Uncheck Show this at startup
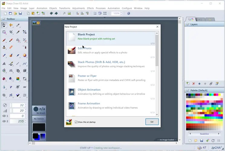Screen dimensions: 225x151 pos(76,122)
